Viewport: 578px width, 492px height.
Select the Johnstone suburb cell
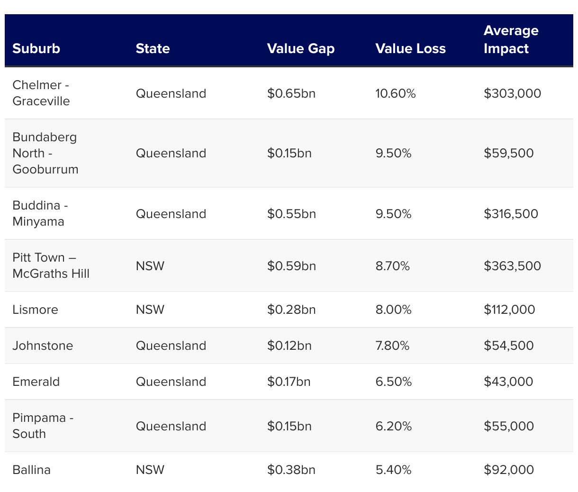point(43,346)
